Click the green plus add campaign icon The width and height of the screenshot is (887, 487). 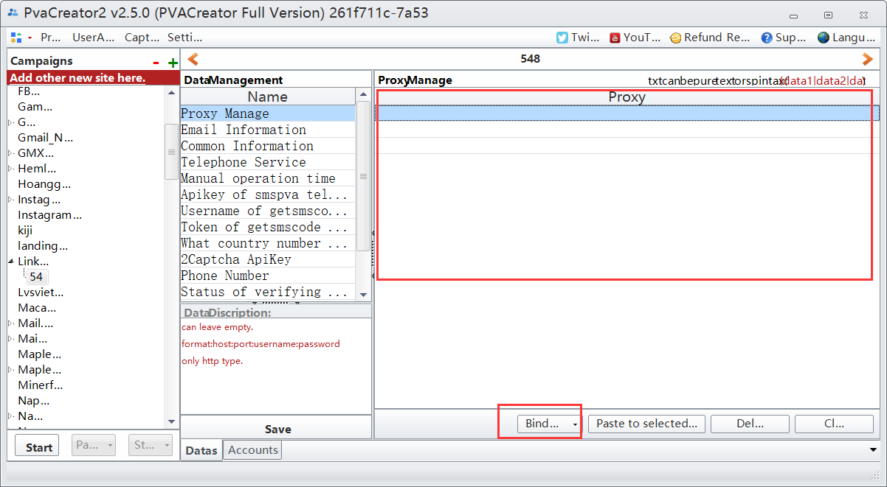(173, 63)
